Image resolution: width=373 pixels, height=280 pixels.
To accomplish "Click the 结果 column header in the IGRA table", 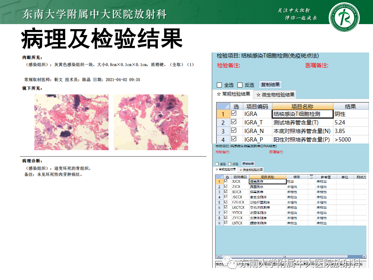I will [x=350, y=106].
